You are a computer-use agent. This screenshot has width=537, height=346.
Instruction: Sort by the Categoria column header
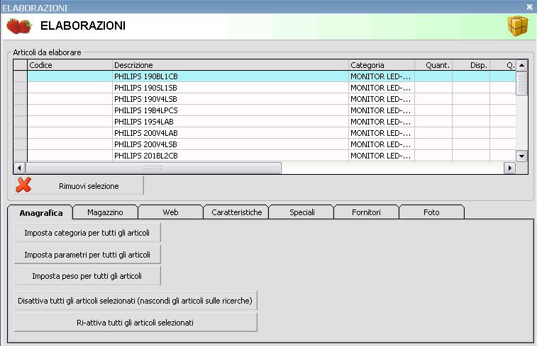382,65
